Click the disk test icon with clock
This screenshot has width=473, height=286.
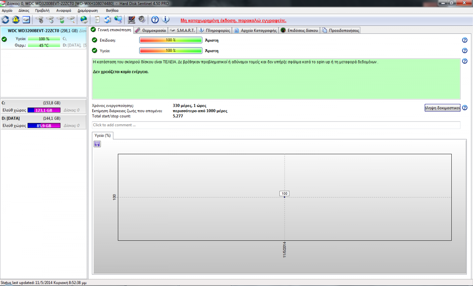point(50,19)
